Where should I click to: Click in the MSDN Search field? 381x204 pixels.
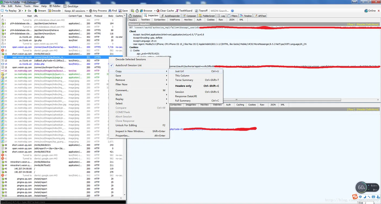click(x=220, y=11)
